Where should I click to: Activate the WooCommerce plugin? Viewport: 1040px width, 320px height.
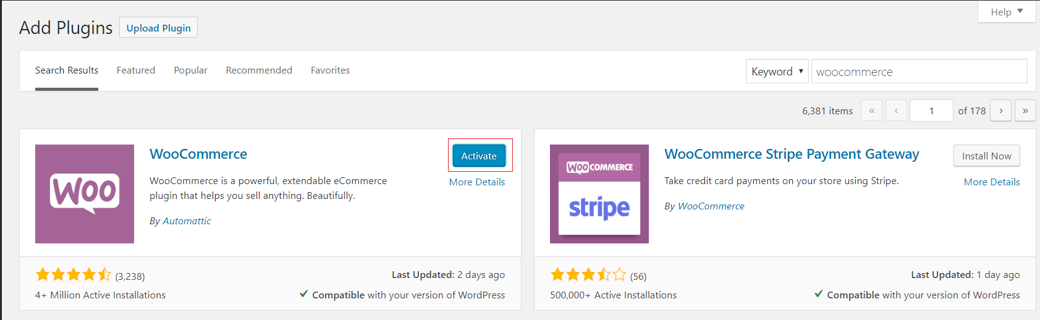click(x=479, y=156)
